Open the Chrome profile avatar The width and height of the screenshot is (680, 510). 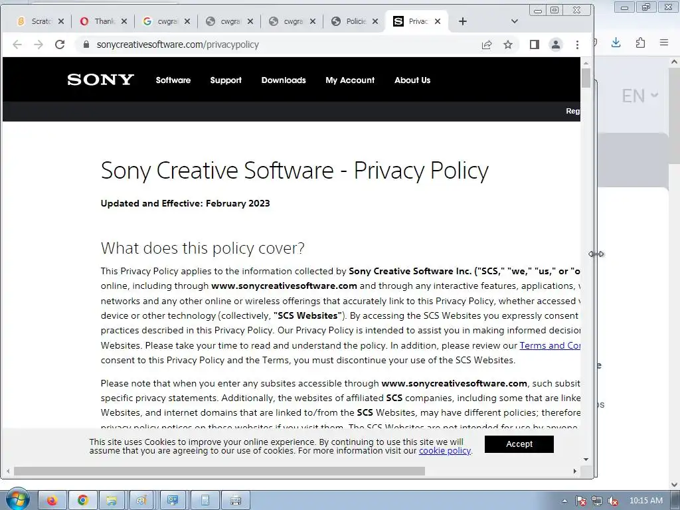pos(556,44)
